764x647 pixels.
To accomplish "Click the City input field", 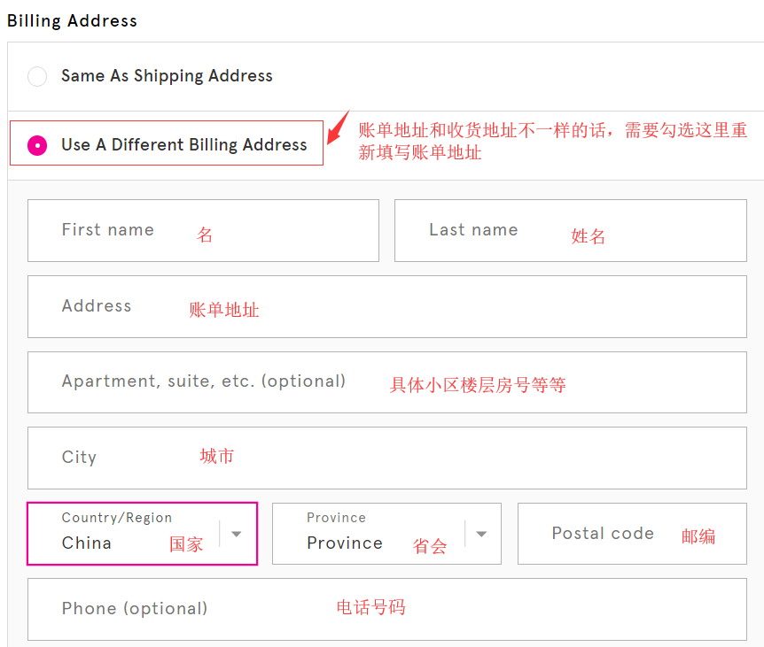I will click(386, 458).
